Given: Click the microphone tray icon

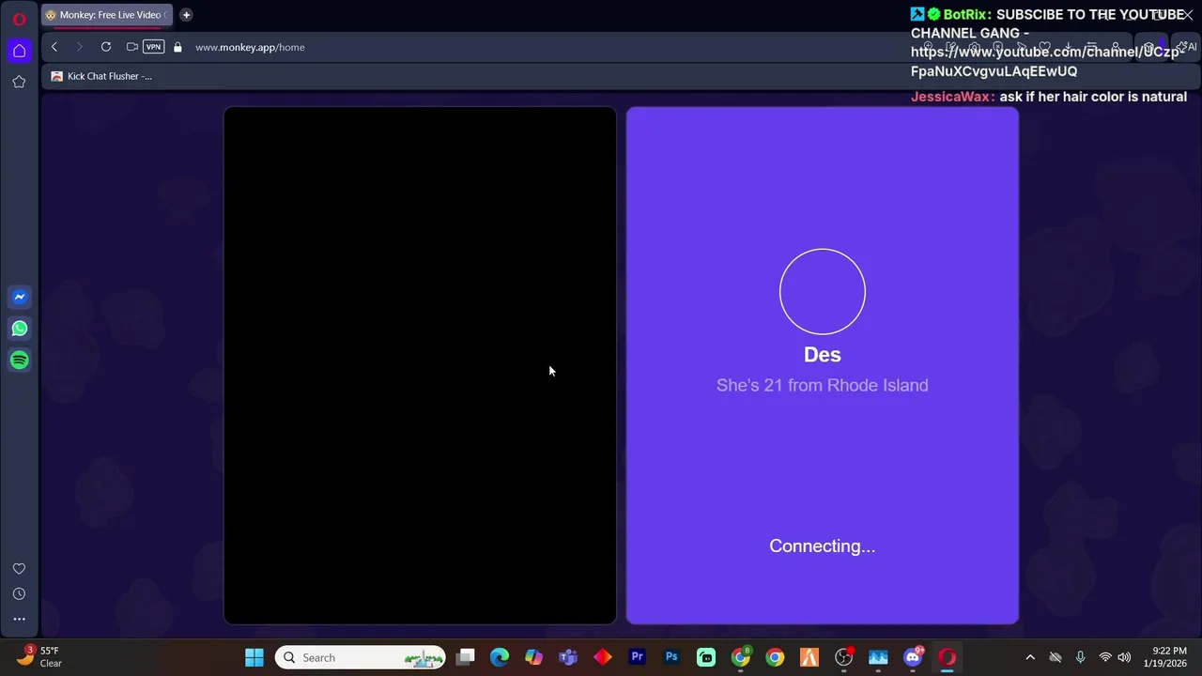Looking at the screenshot, I should [x=1080, y=657].
